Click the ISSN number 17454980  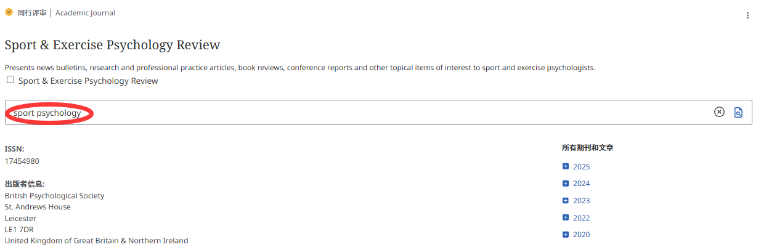coord(22,161)
